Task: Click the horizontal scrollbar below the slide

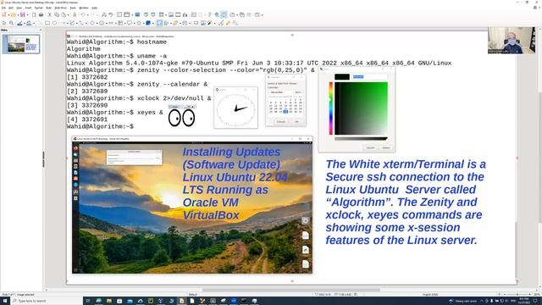Action: pos(292,290)
